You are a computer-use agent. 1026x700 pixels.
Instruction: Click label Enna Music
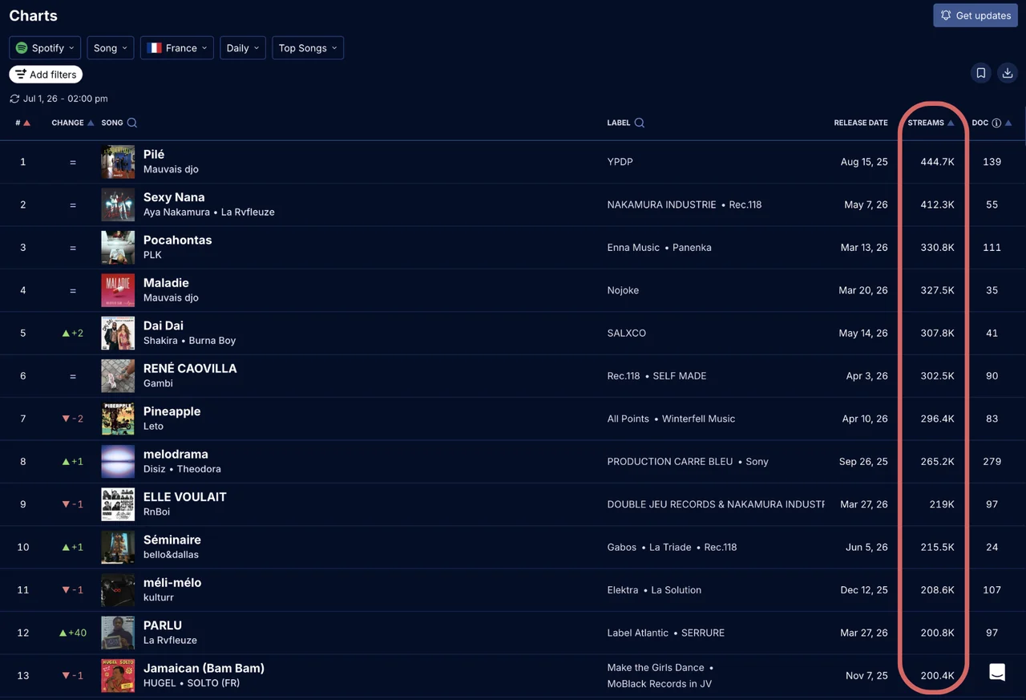[x=633, y=248]
